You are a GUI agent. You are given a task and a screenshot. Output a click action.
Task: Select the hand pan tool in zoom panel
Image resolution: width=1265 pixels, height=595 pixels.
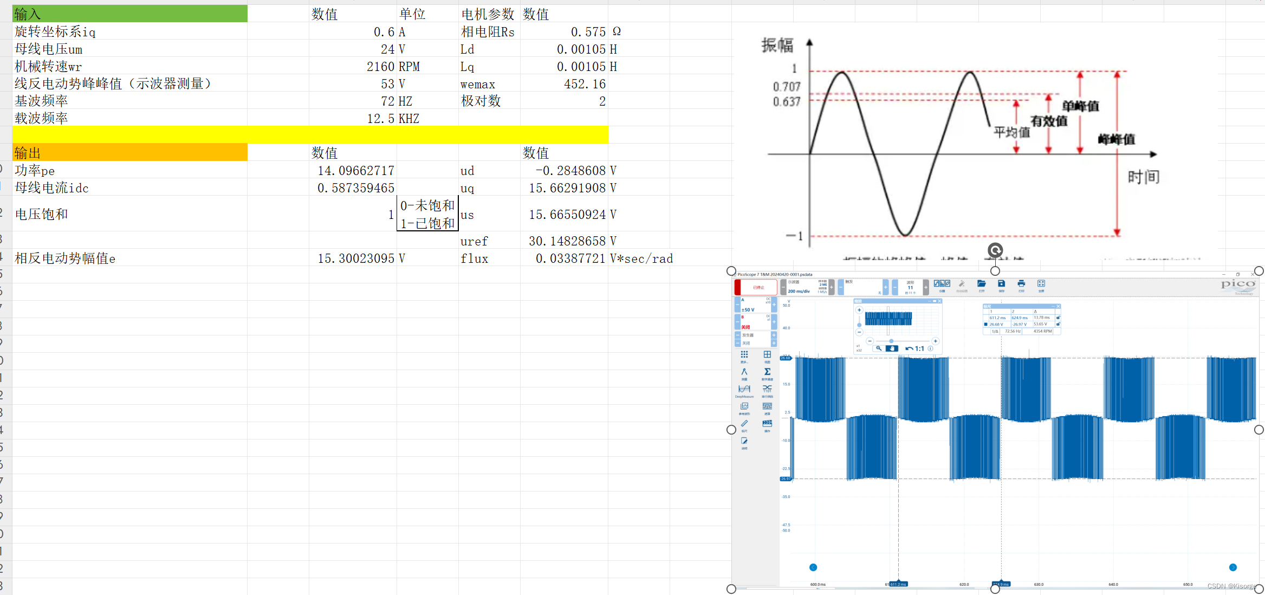[892, 348]
